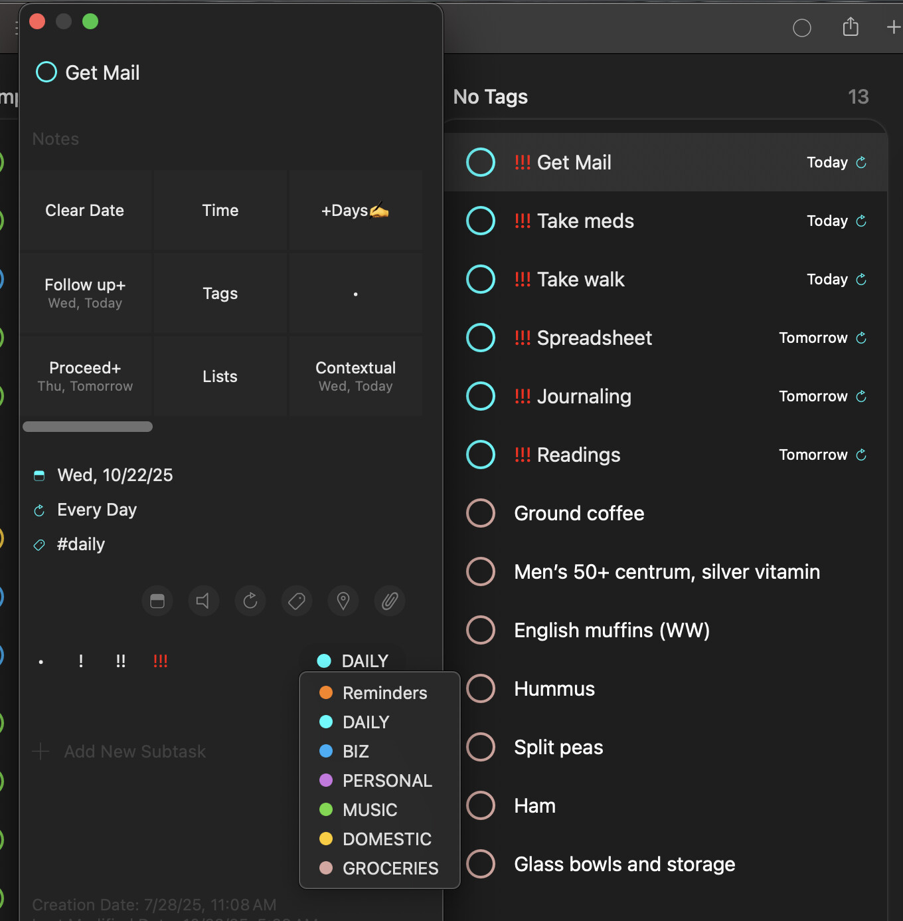Open the DAILY list dropdown selector
Viewport: 903px width, 921px height.
(x=353, y=661)
